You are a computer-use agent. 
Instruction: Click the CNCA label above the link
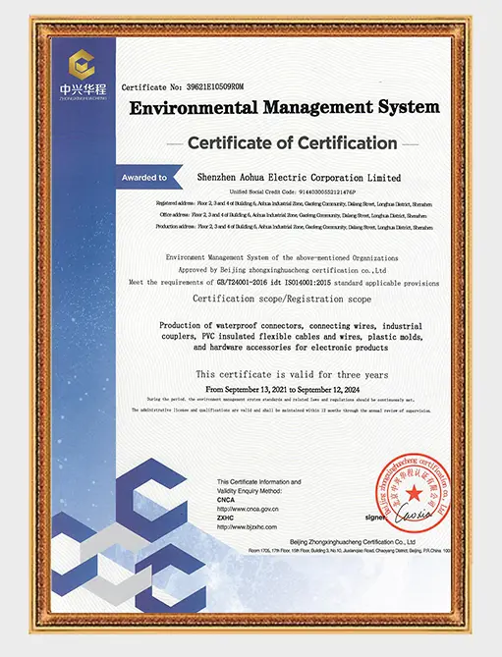tap(225, 500)
